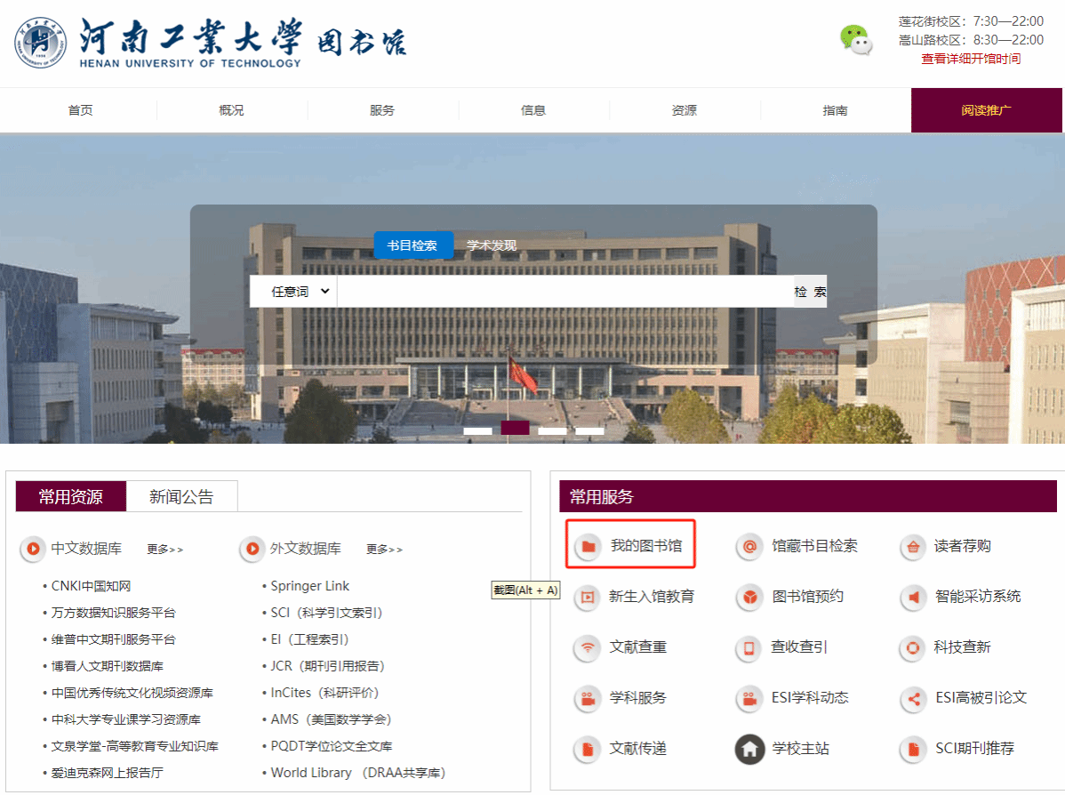The width and height of the screenshot is (1065, 795).
Task: Jump to the last carousel slide indicator
Action: [589, 430]
